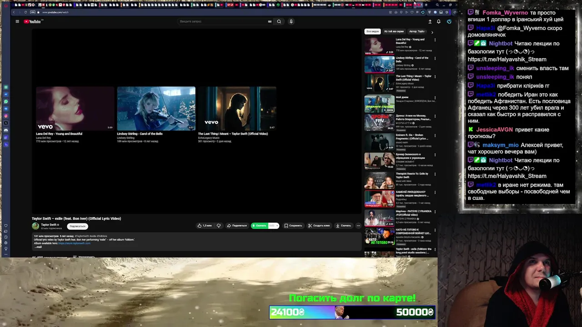Click the Подписаться subscribe button
The width and height of the screenshot is (582, 327).
pyautogui.click(x=78, y=226)
